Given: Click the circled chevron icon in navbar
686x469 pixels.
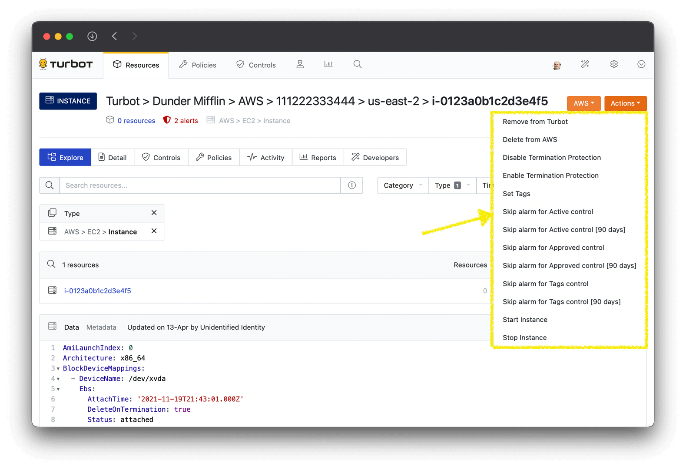Looking at the screenshot, I should (x=641, y=64).
